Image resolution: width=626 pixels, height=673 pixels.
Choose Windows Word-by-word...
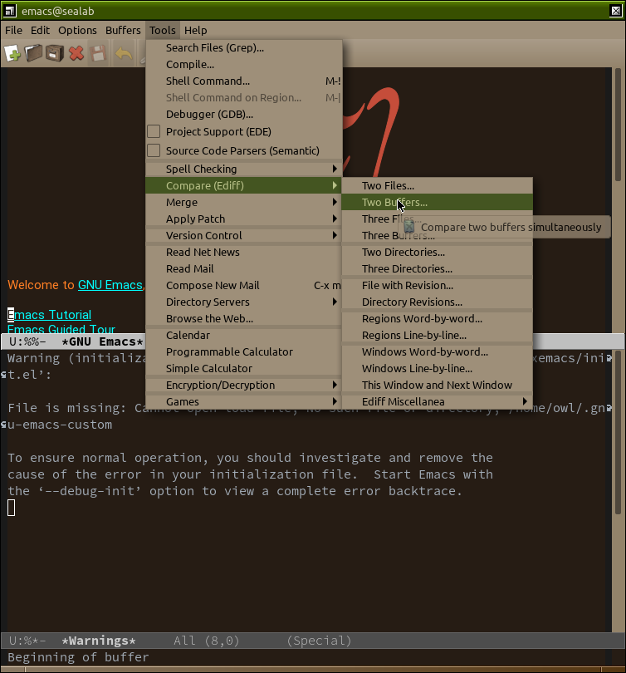(x=437, y=352)
